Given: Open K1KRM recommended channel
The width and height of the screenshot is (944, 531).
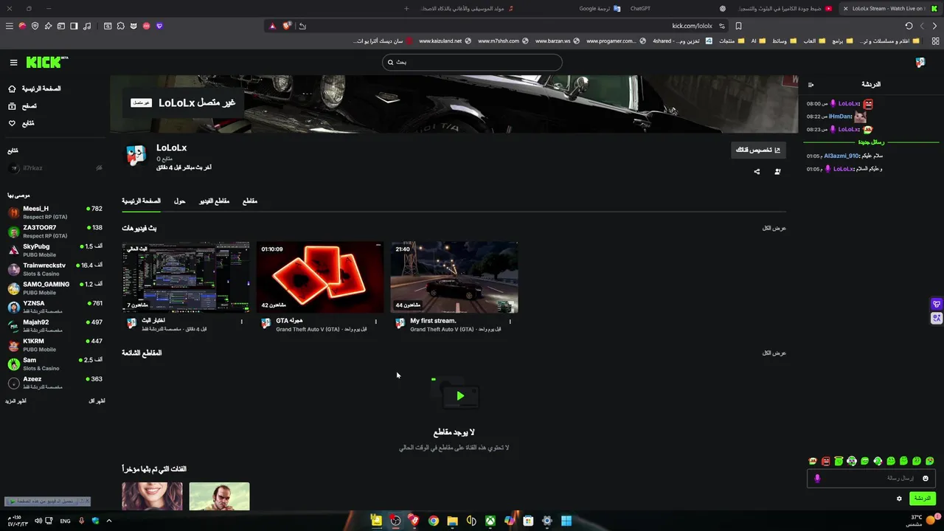Looking at the screenshot, I should [55, 345].
